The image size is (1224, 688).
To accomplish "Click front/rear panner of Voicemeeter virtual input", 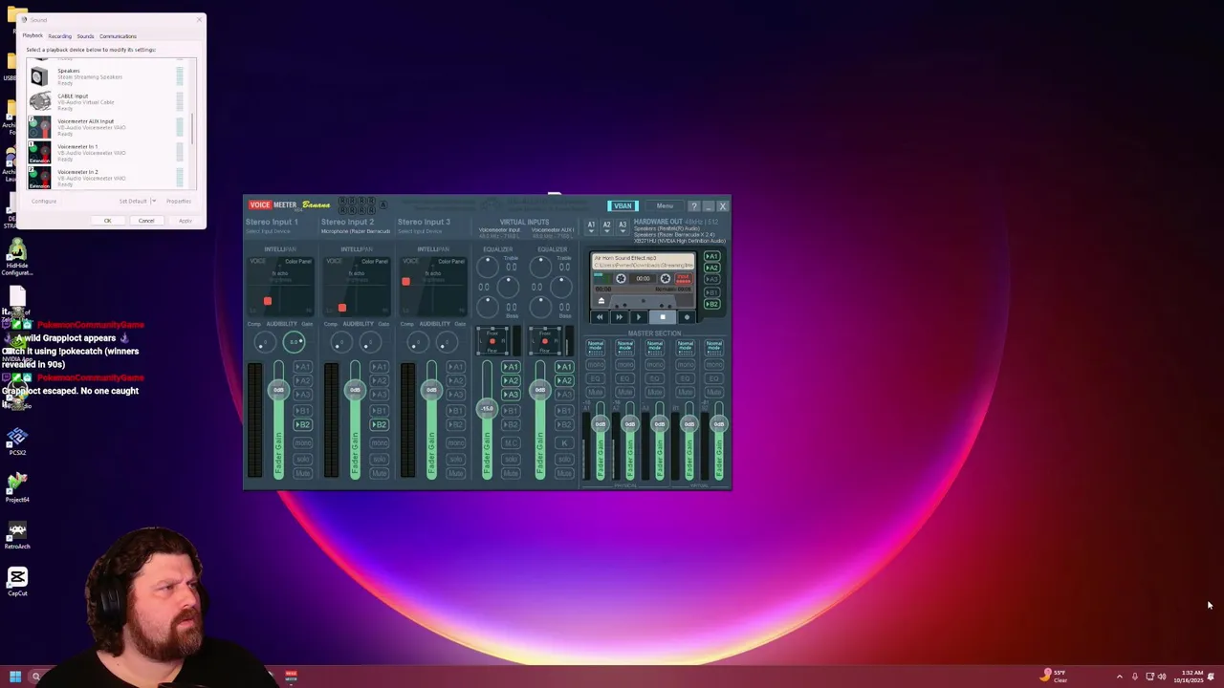I will pyautogui.click(x=492, y=341).
